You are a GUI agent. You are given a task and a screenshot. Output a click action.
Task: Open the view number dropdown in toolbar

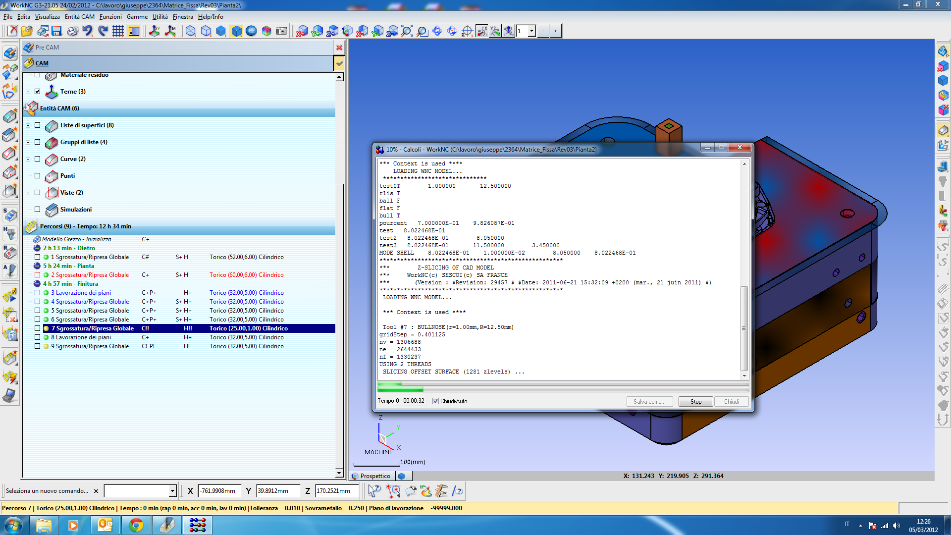531,31
